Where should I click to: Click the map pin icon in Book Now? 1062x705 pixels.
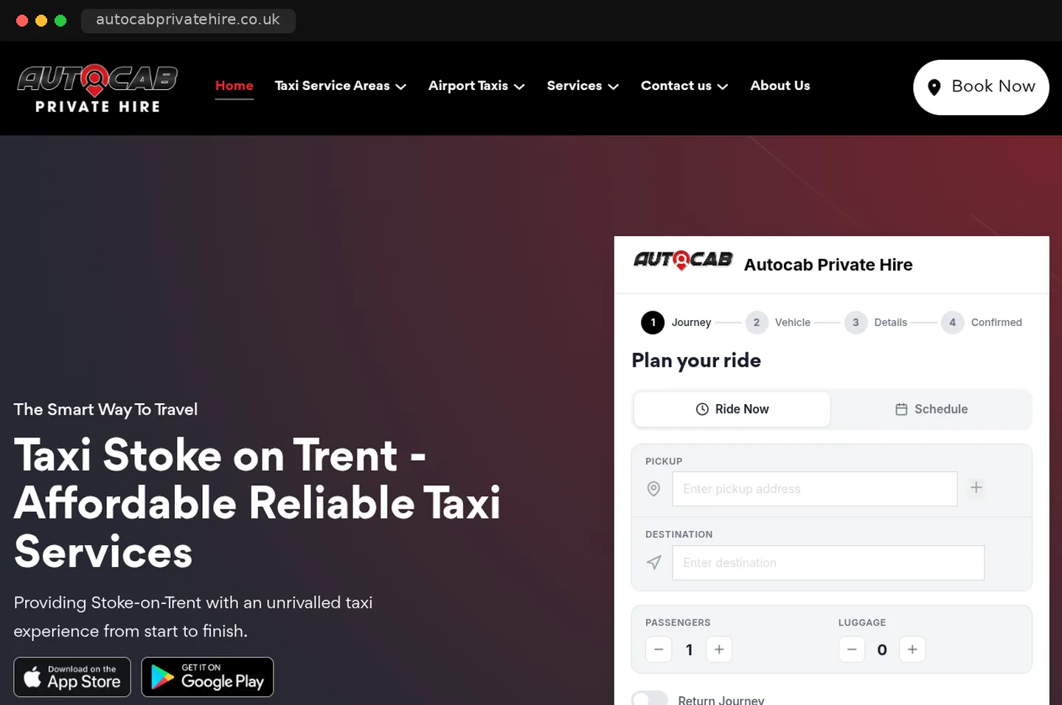(934, 87)
